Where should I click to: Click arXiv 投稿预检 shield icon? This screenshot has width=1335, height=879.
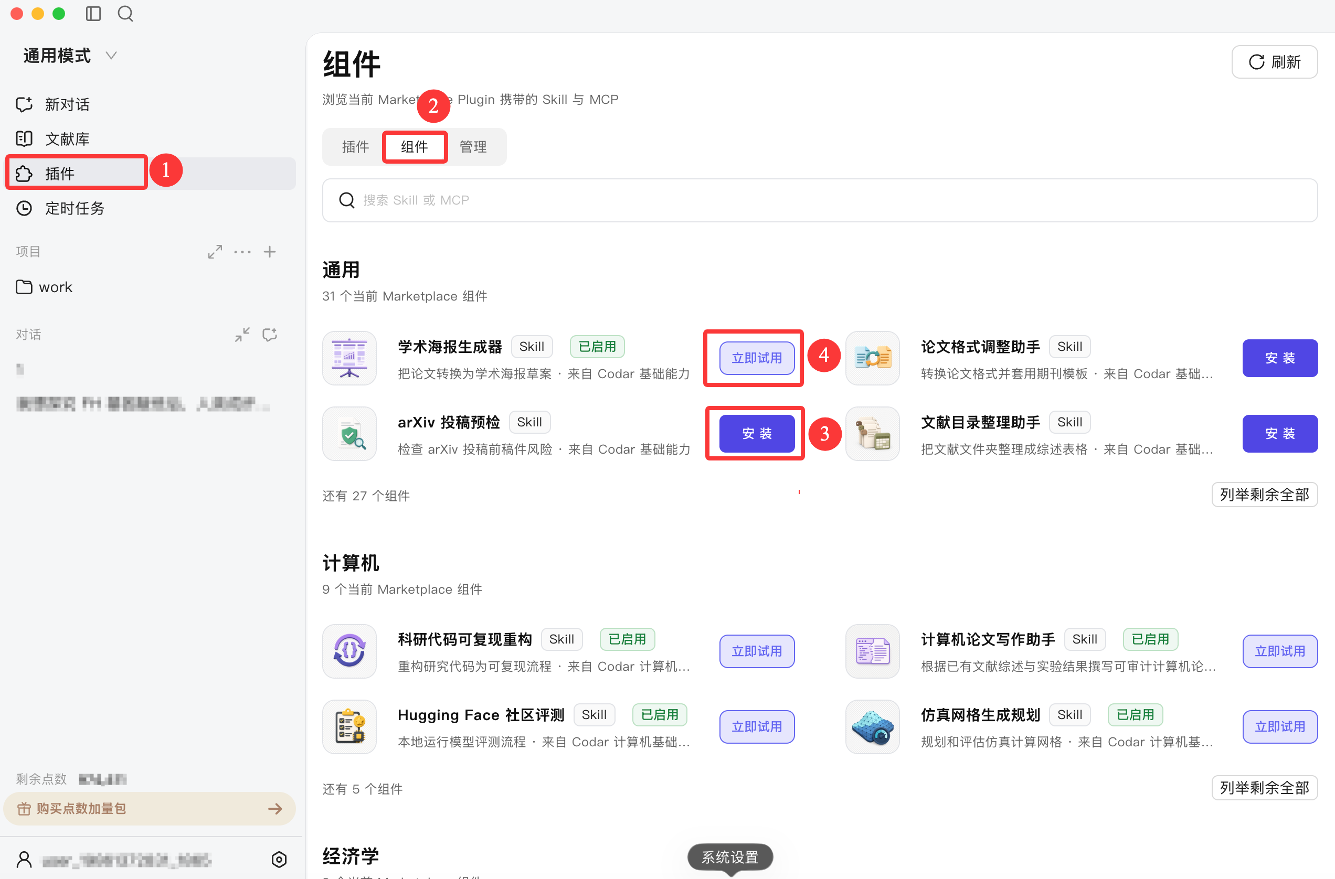[x=349, y=433]
